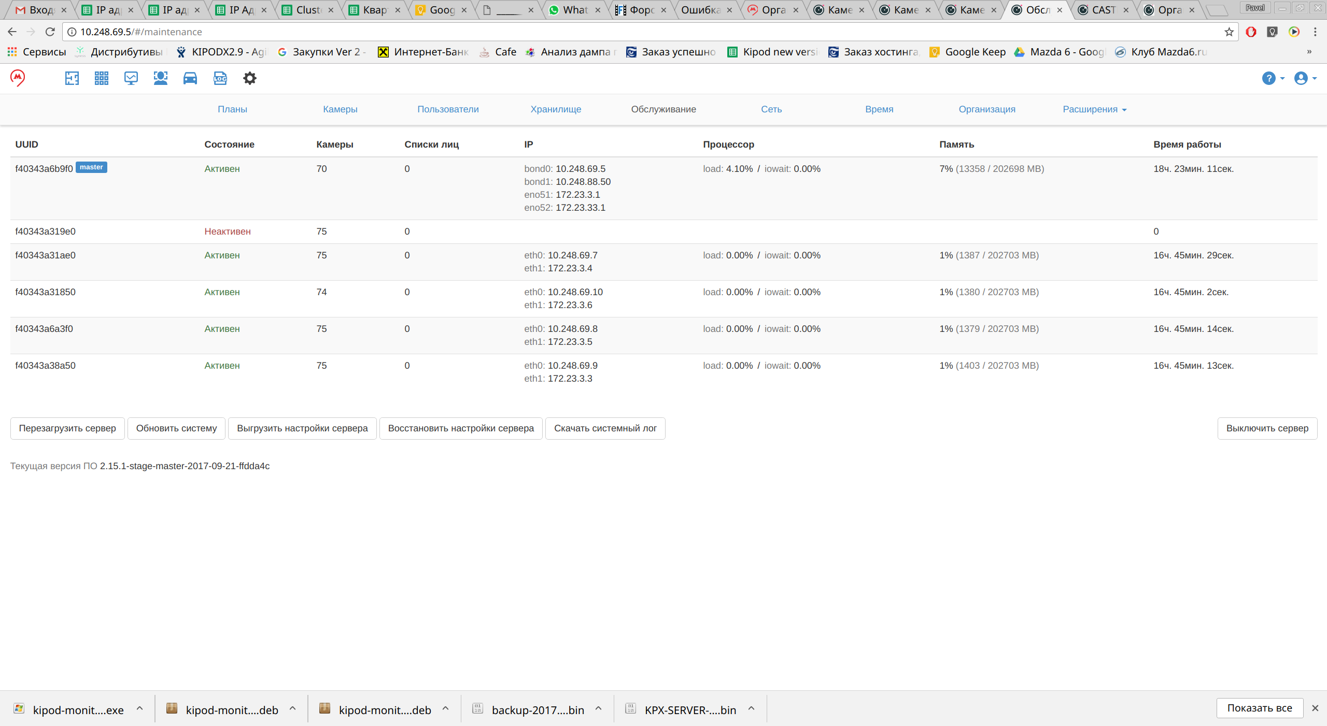
Task: Select server UUID f40343a38a50
Action: (x=45, y=366)
